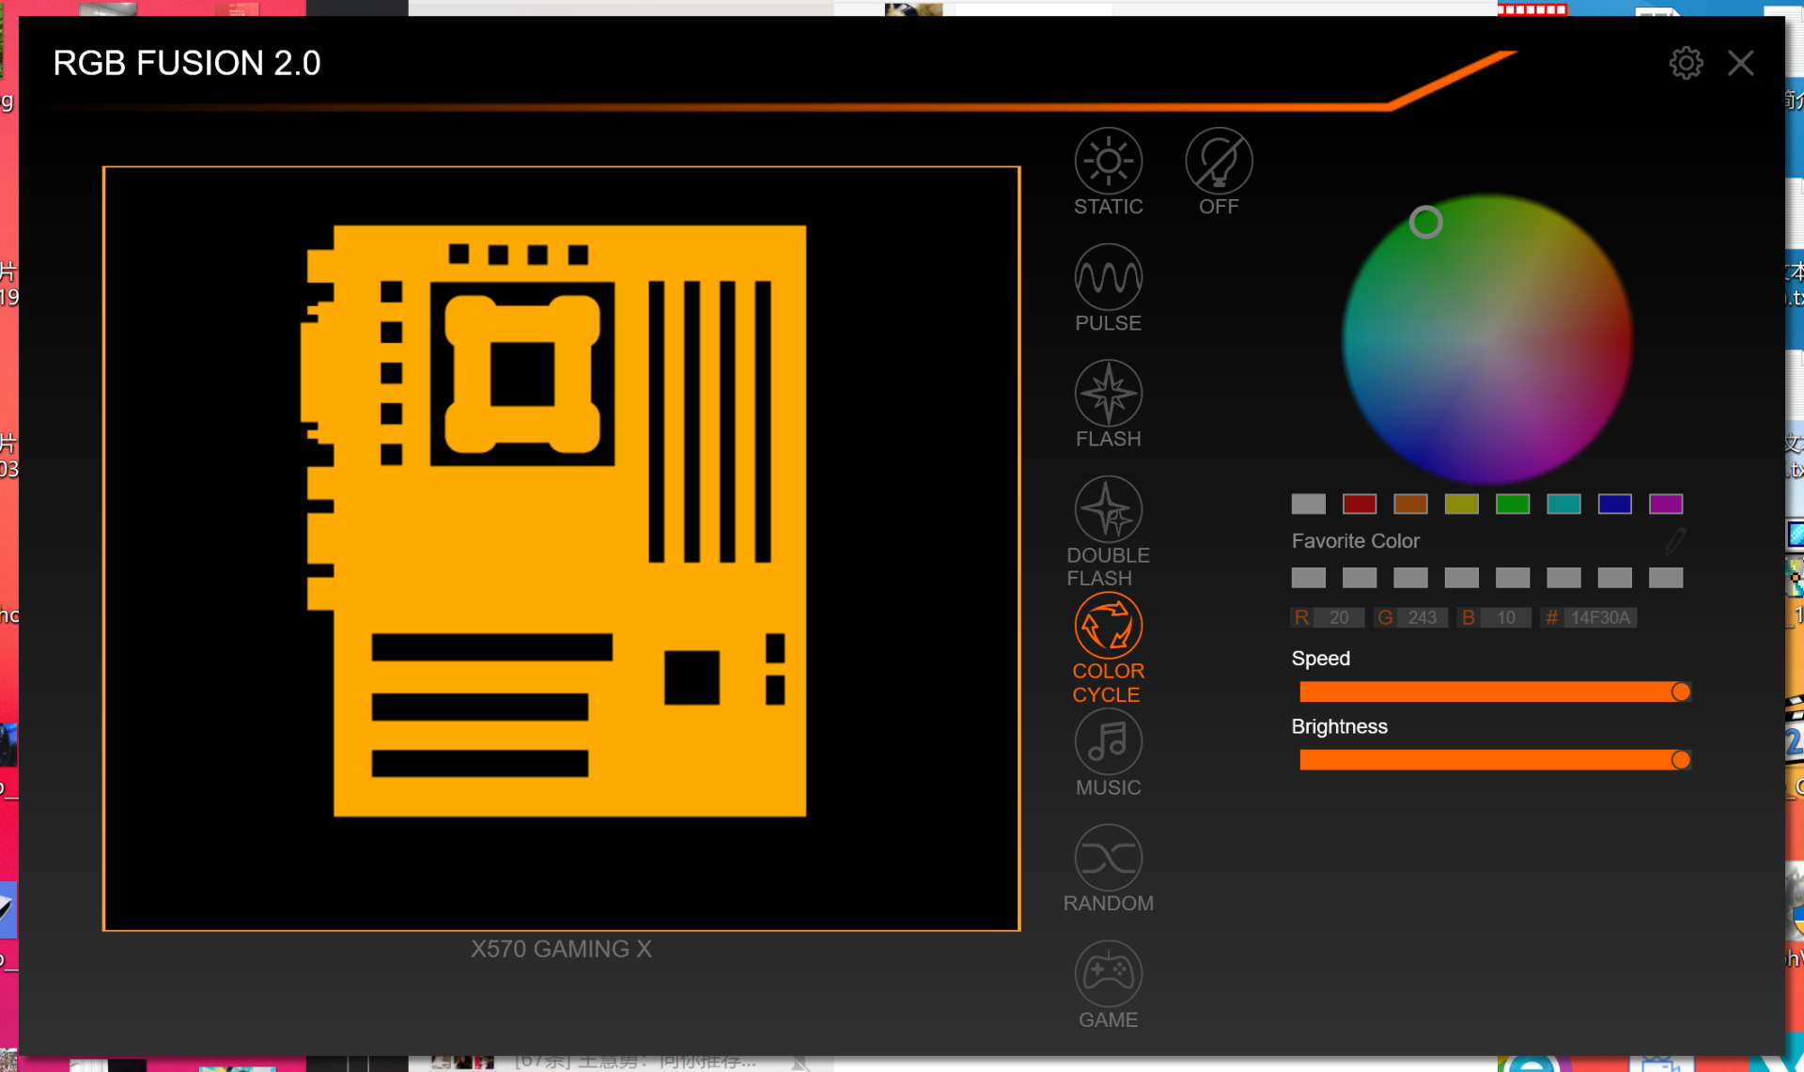The width and height of the screenshot is (1804, 1072).
Task: Pick the purple preset color swatch
Action: (1666, 505)
